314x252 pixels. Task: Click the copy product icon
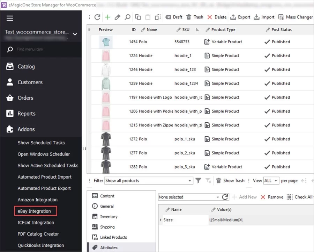pyautogui.click(x=138, y=17)
